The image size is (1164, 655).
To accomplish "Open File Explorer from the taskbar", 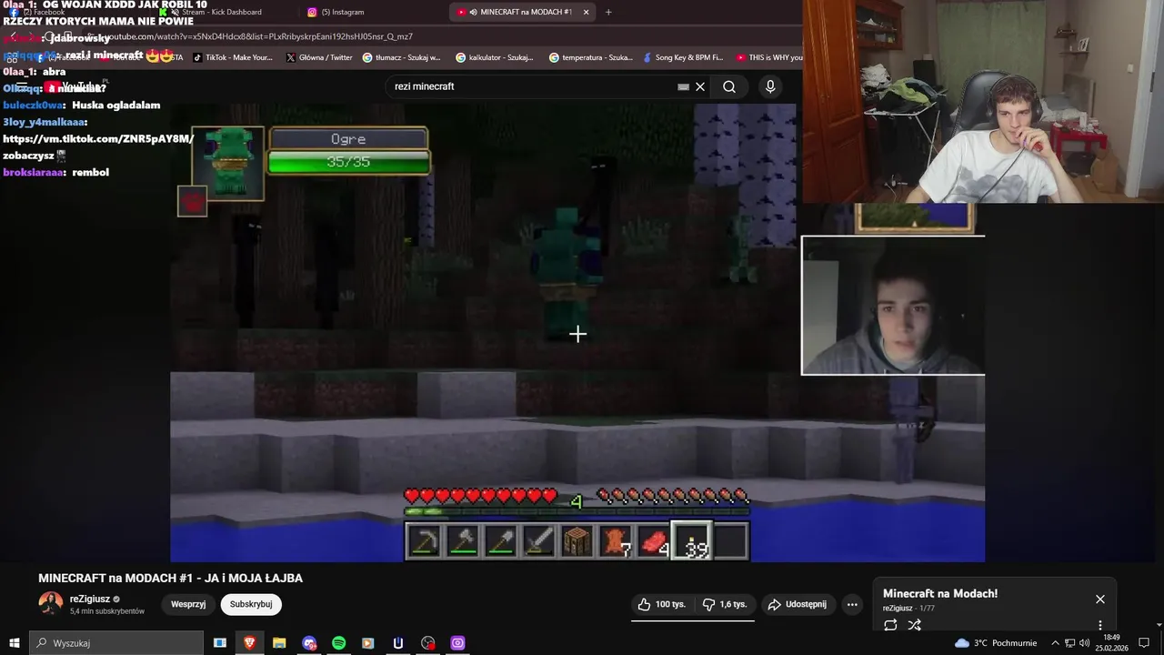I will tap(279, 643).
